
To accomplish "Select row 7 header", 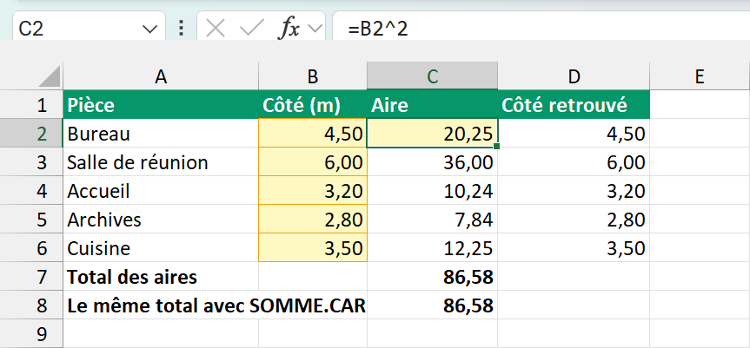I will 31,276.
